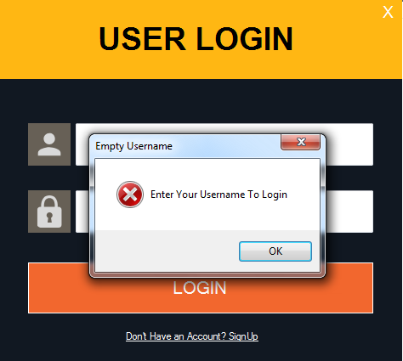
Task: Open the Don't Have an Account? SignUp link
Action: coord(192,336)
